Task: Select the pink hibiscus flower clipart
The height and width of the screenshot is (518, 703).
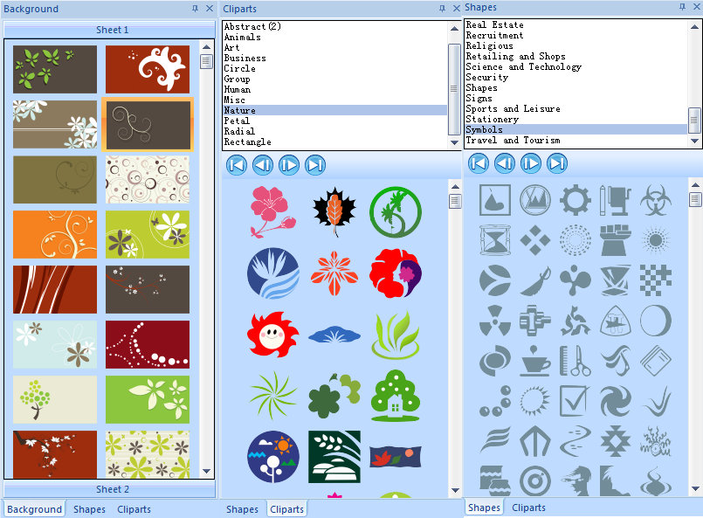Action: tap(273, 211)
